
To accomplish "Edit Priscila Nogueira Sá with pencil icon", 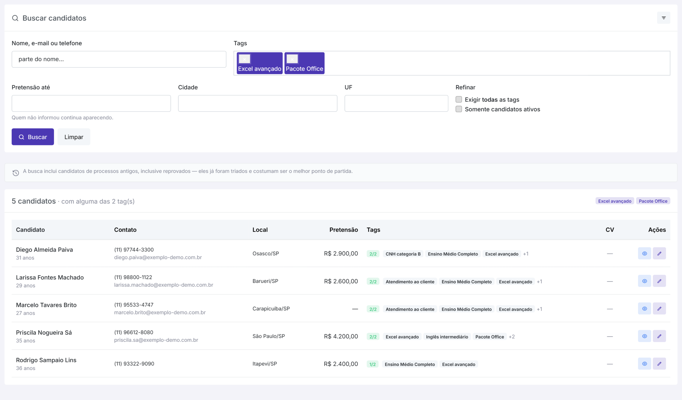I will (x=659, y=336).
